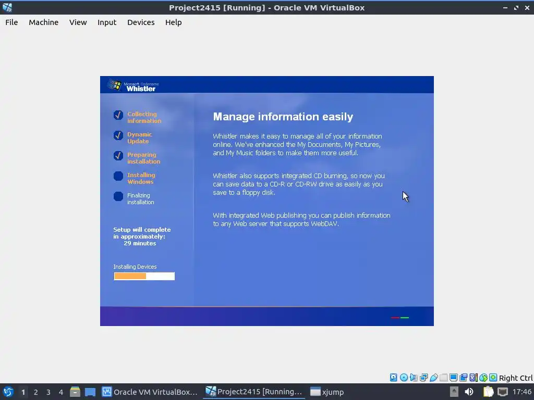The image size is (534, 400).
Task: Click the optical disc status icon
Action: coord(404,378)
